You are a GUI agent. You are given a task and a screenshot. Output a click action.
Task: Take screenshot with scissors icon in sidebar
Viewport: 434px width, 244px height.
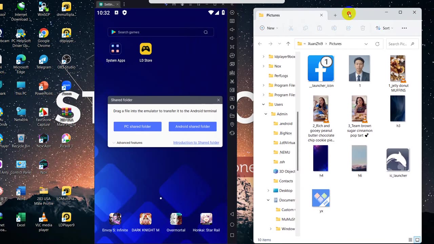click(x=232, y=81)
